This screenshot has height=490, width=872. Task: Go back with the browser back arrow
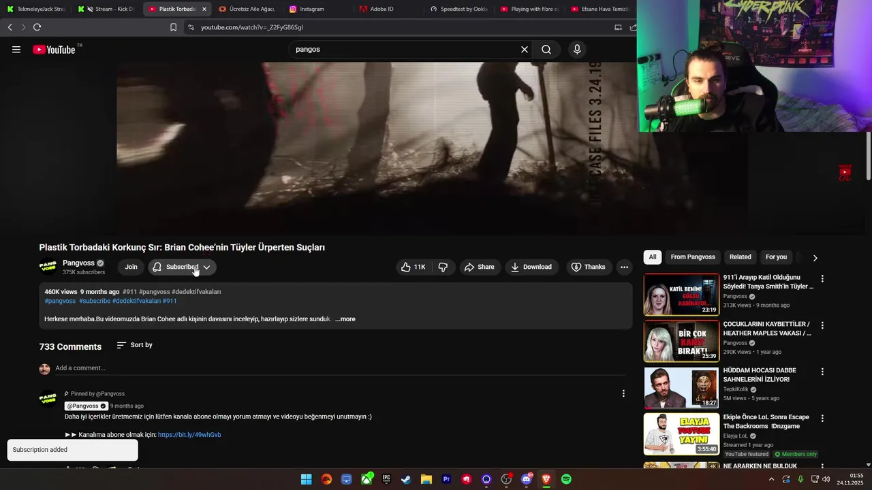point(10,27)
